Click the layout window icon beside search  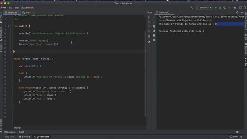240,8
